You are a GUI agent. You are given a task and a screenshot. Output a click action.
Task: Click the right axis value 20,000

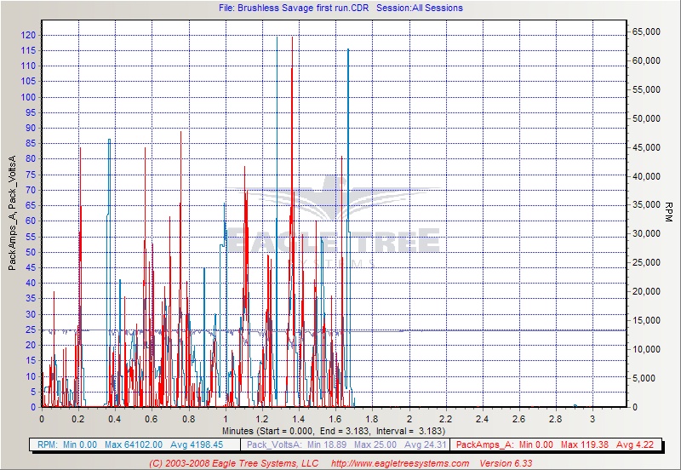pyautogui.click(x=646, y=291)
